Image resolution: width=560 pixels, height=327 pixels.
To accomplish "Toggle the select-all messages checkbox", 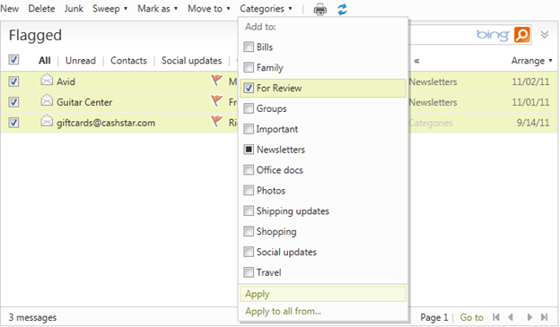I will [13, 59].
